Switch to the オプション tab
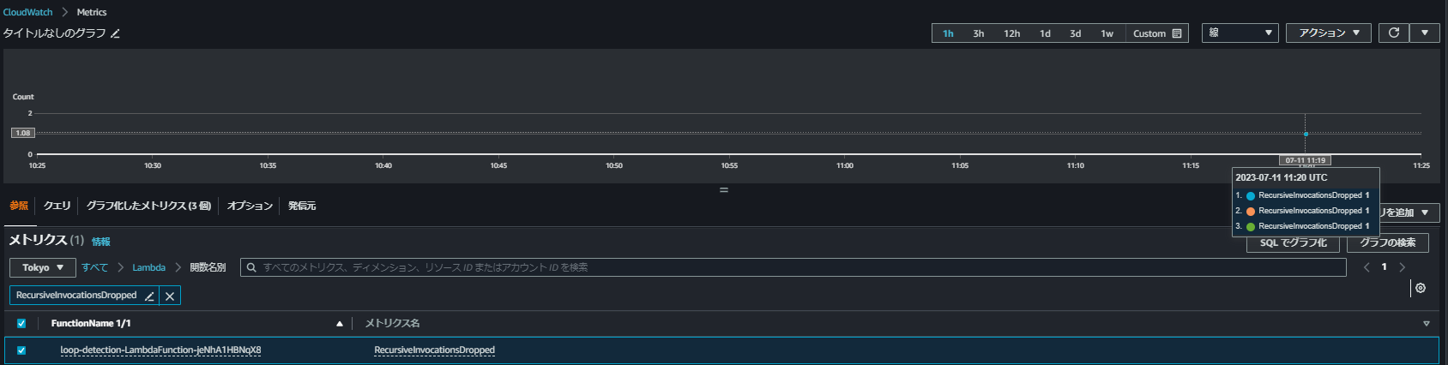The image size is (1448, 365). coord(250,206)
